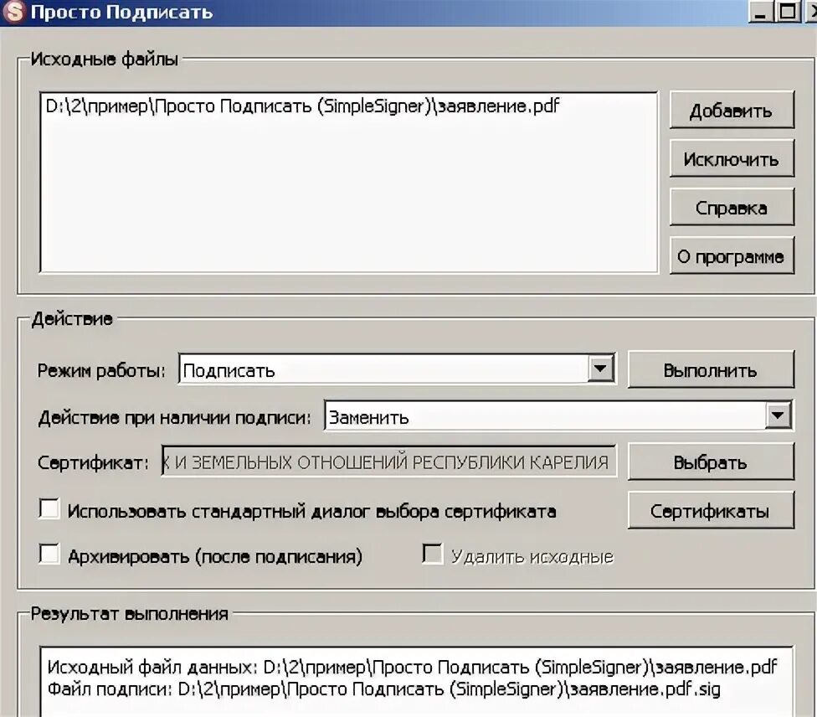Enable standard certificate selection dialog checkbox
The height and width of the screenshot is (717, 817).
49,508
